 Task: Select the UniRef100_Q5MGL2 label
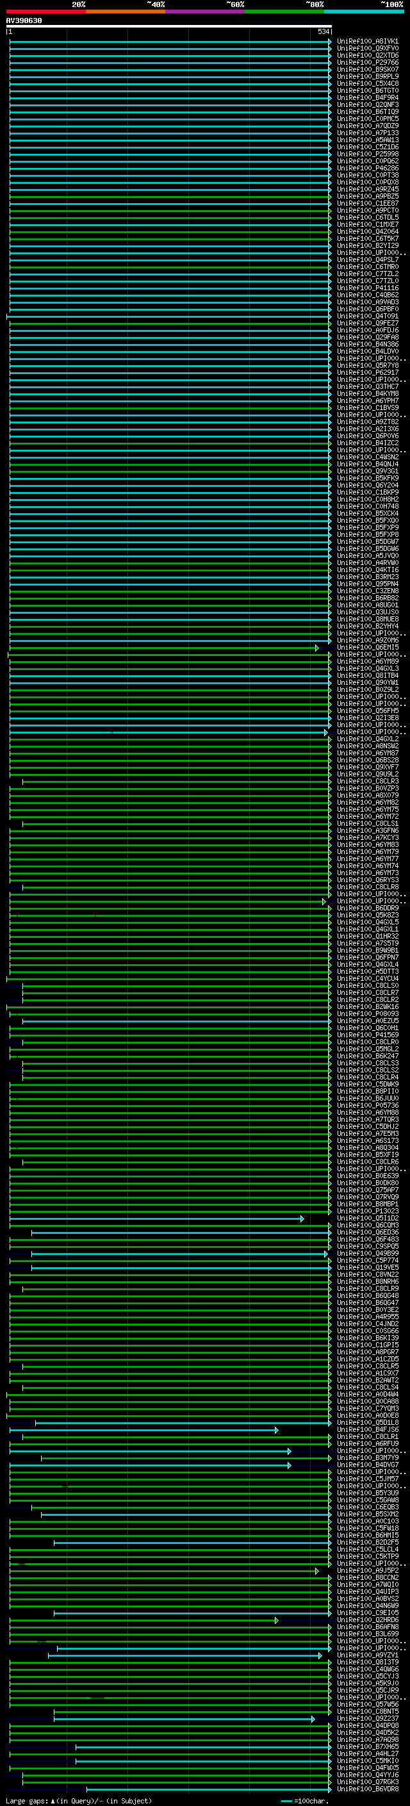[367, 1049]
